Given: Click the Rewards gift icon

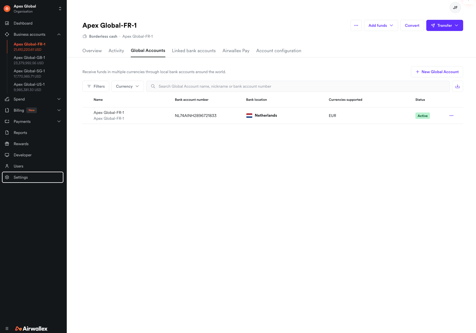Looking at the screenshot, I should click(7, 144).
